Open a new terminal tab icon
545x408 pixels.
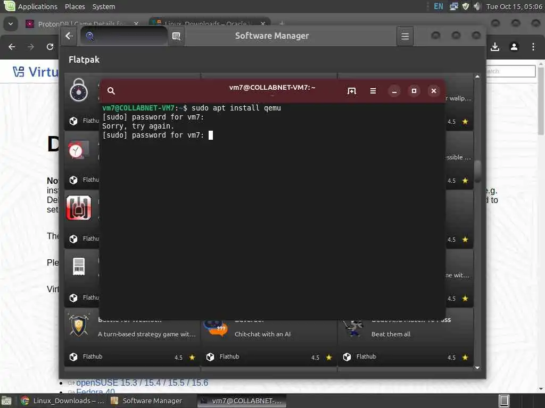(352, 91)
